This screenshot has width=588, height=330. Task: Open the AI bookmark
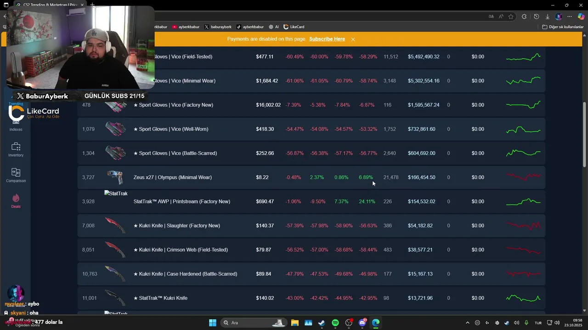coord(274,27)
